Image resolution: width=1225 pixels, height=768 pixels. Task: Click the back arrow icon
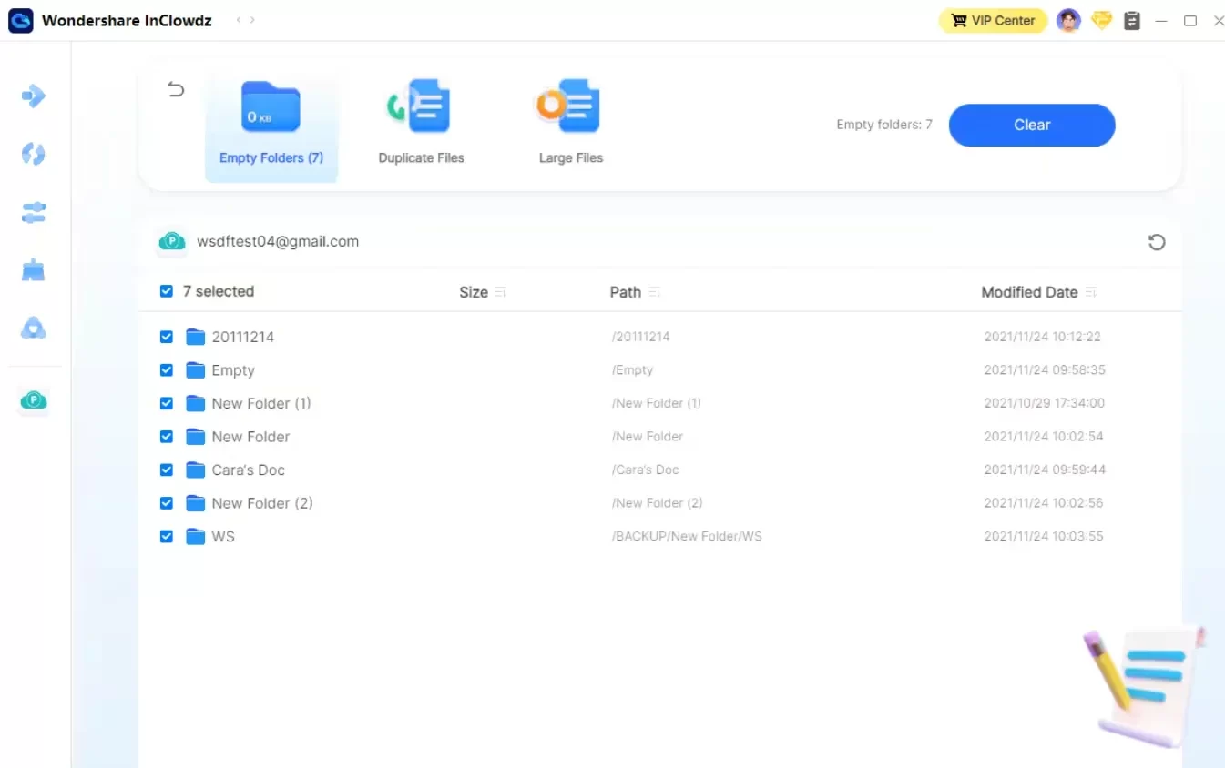tap(176, 89)
